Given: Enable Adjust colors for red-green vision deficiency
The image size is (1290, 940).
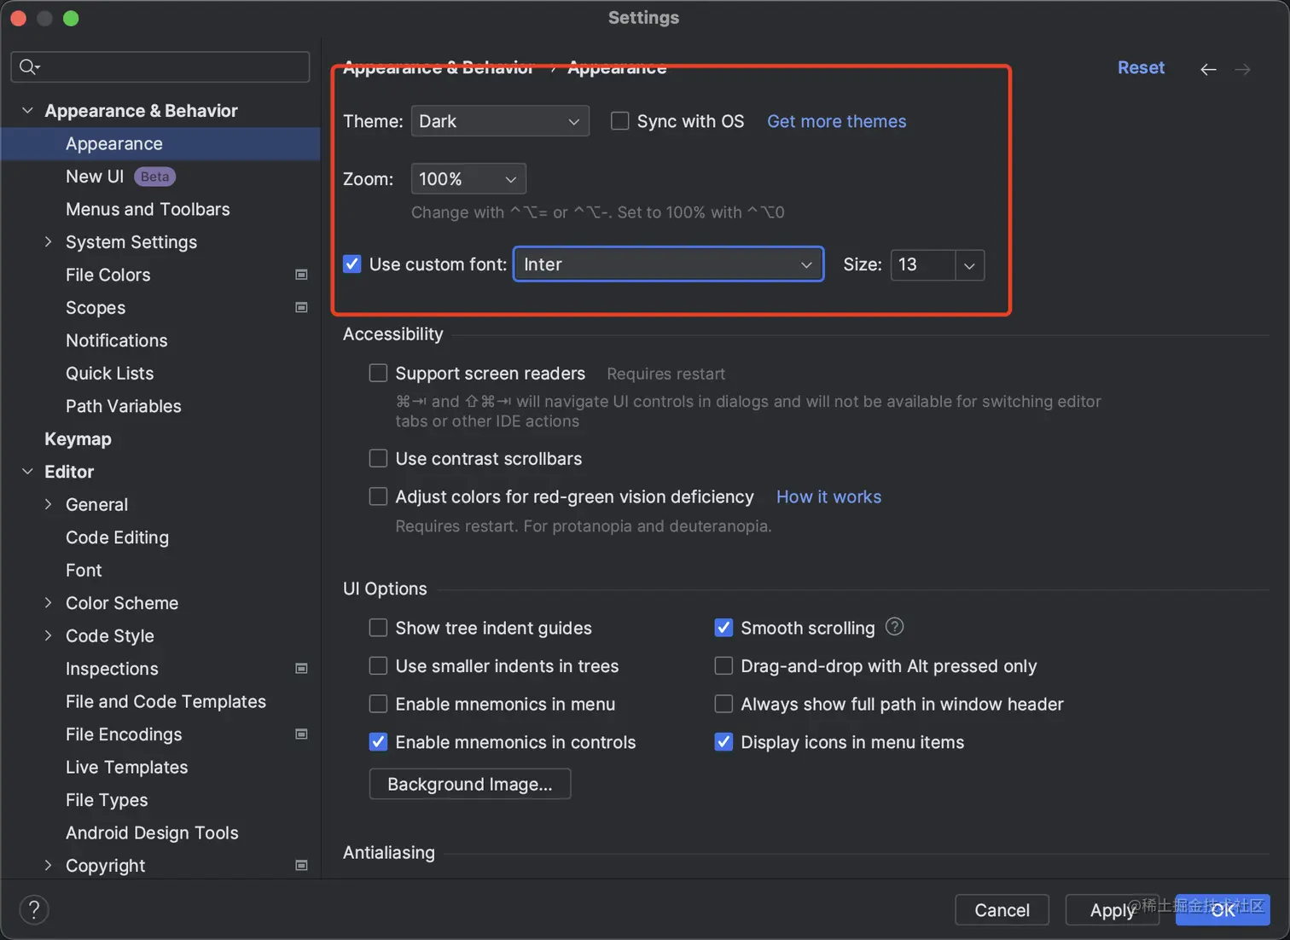Looking at the screenshot, I should pyautogui.click(x=378, y=496).
